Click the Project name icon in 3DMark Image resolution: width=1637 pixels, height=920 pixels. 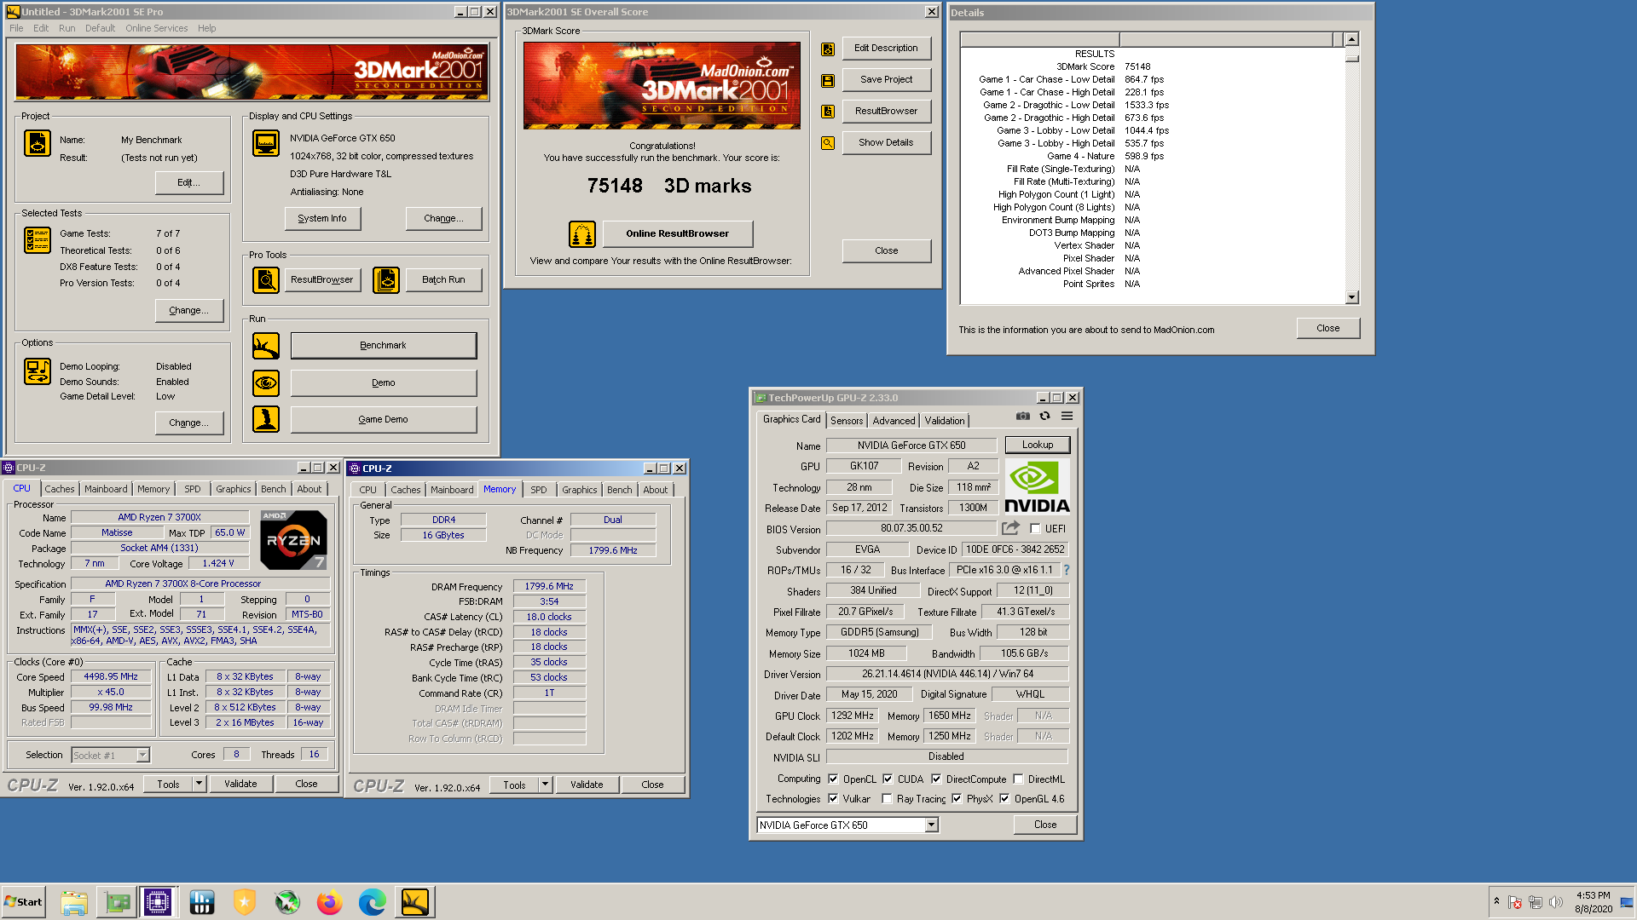coord(38,143)
